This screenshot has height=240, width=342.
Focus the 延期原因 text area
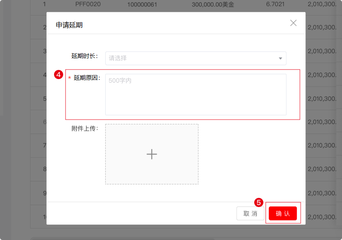pos(196,95)
